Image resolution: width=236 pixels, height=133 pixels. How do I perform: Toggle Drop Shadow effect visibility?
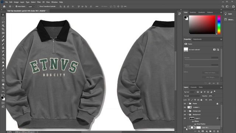coord(195,124)
